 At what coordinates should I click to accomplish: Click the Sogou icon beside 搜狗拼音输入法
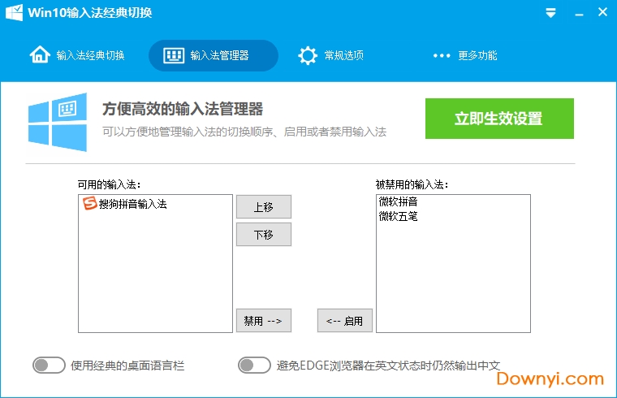(89, 205)
